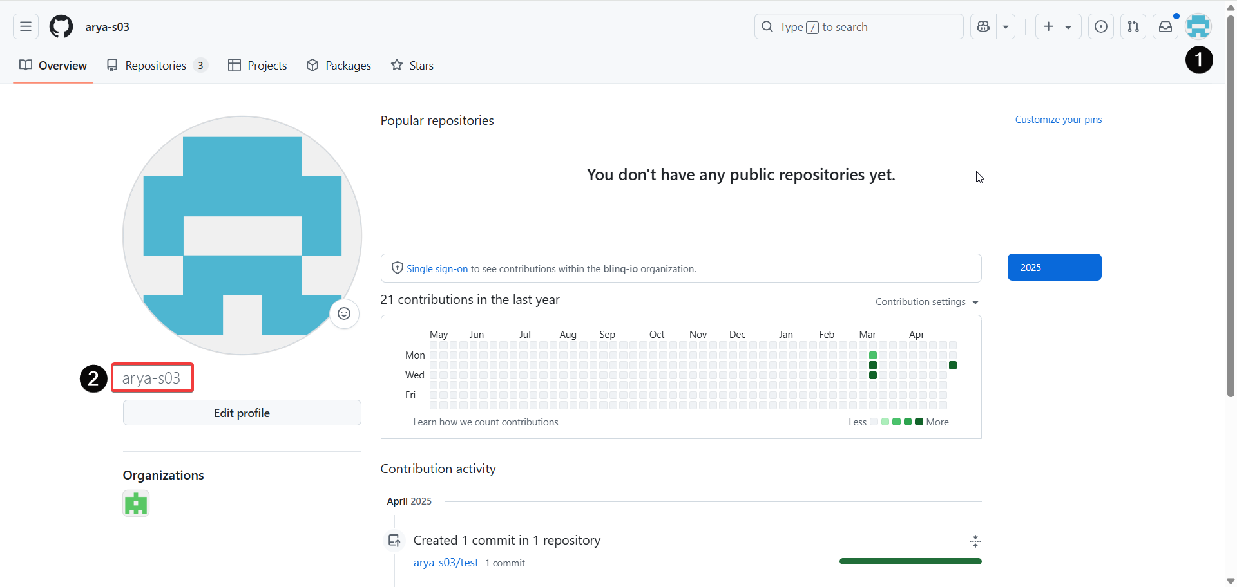Open the blinq-io organization avatar
Screen dimensions: 1237x587
pyautogui.click(x=135, y=503)
